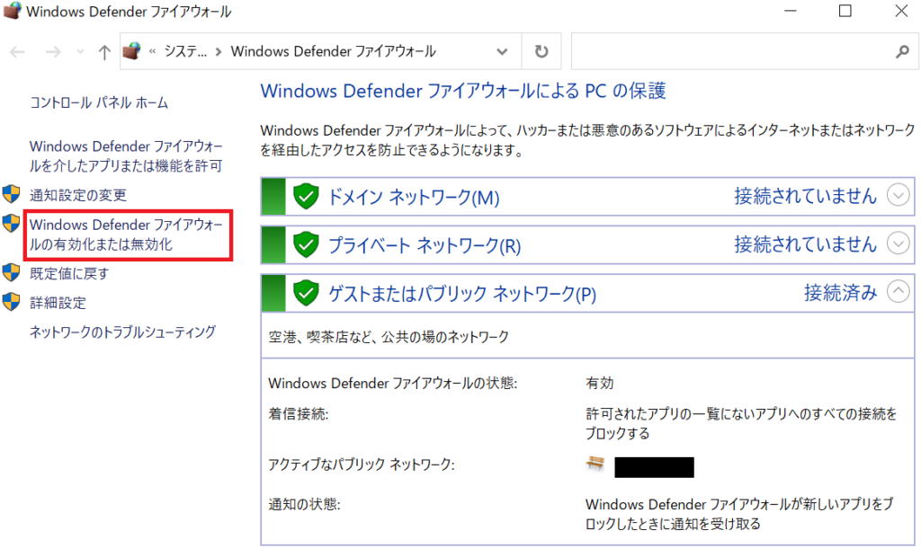Click the shield icon beside 通知設定の変更

click(11, 194)
